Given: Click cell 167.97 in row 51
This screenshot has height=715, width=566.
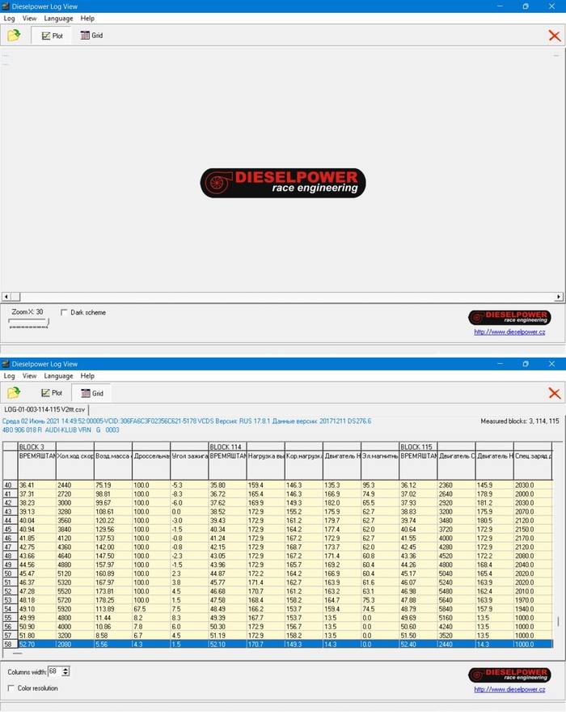Looking at the screenshot, I should pyautogui.click(x=113, y=582).
